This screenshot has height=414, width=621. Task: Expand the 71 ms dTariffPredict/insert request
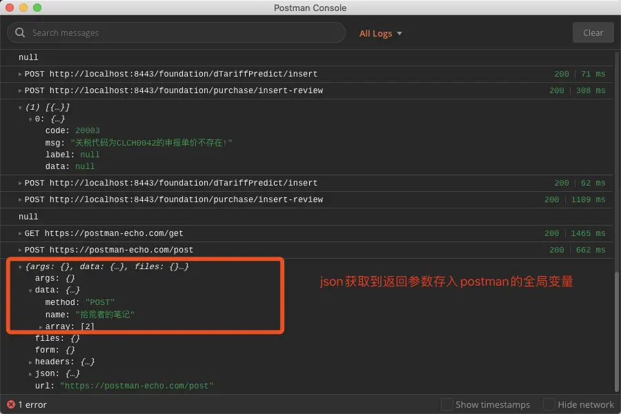20,74
